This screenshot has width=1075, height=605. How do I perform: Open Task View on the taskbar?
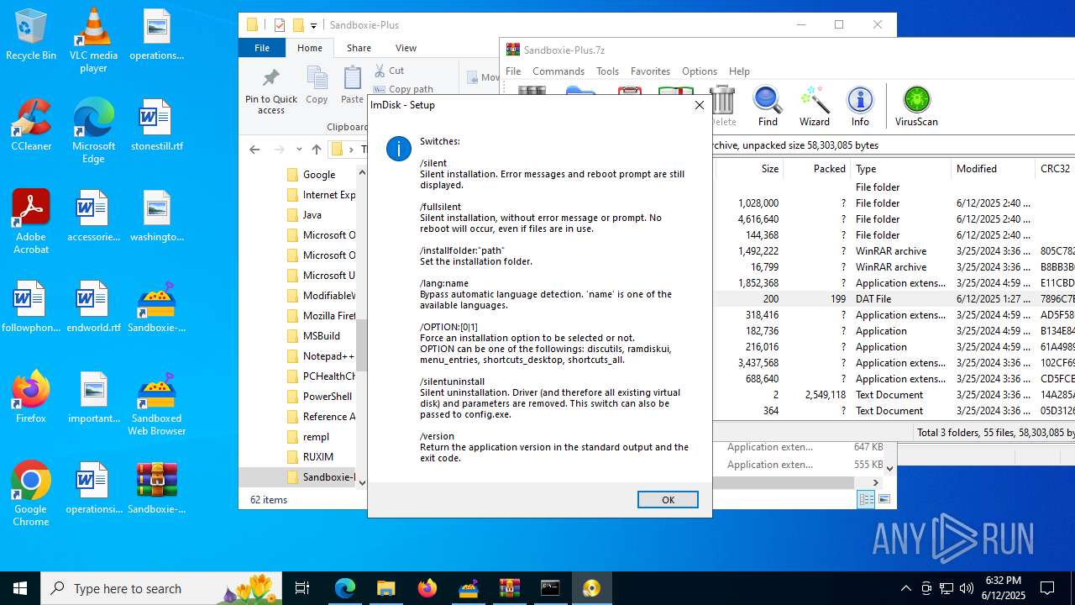click(302, 588)
